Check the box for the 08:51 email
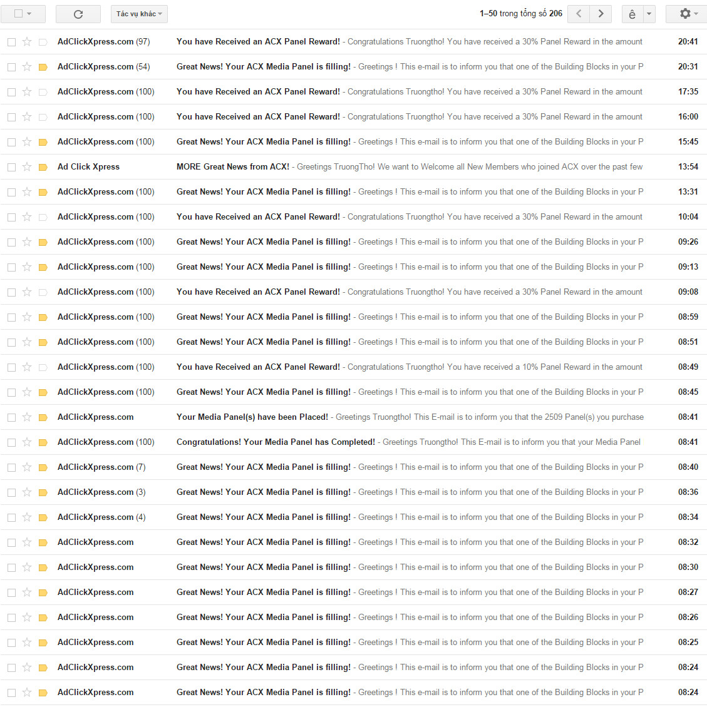Image resolution: width=707 pixels, height=712 pixels. (x=12, y=342)
